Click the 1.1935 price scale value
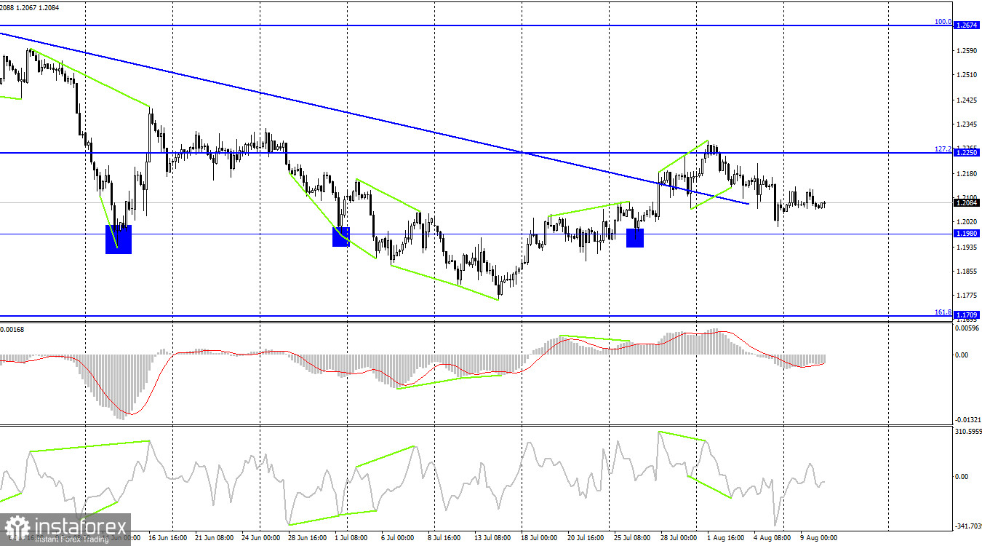This screenshot has width=982, height=546. pyautogui.click(x=968, y=248)
